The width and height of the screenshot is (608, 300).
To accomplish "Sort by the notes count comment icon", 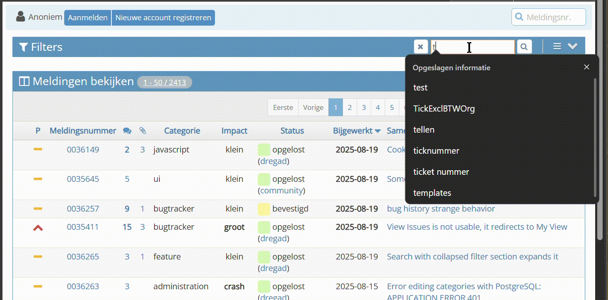I will pos(127,131).
